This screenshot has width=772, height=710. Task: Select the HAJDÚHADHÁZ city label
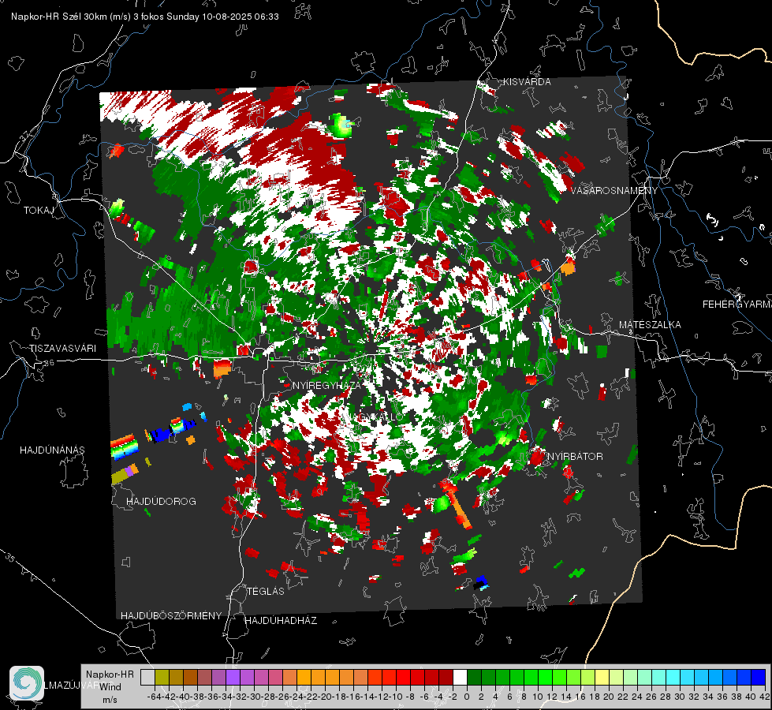pyautogui.click(x=281, y=621)
